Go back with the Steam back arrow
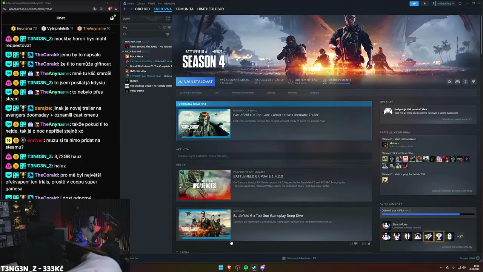Viewport: 483px width, 272px height. click(x=125, y=9)
